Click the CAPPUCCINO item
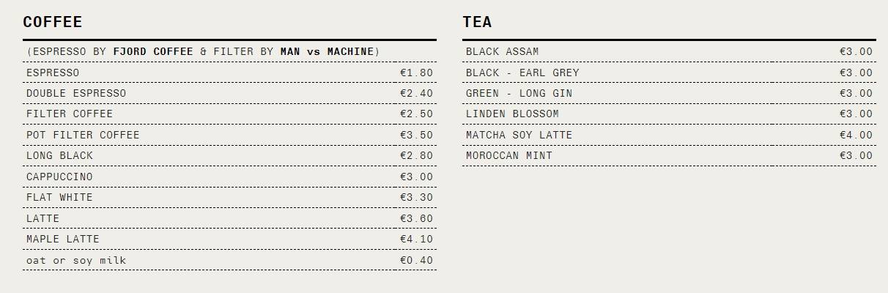This screenshot has width=888, height=293. coord(229,177)
